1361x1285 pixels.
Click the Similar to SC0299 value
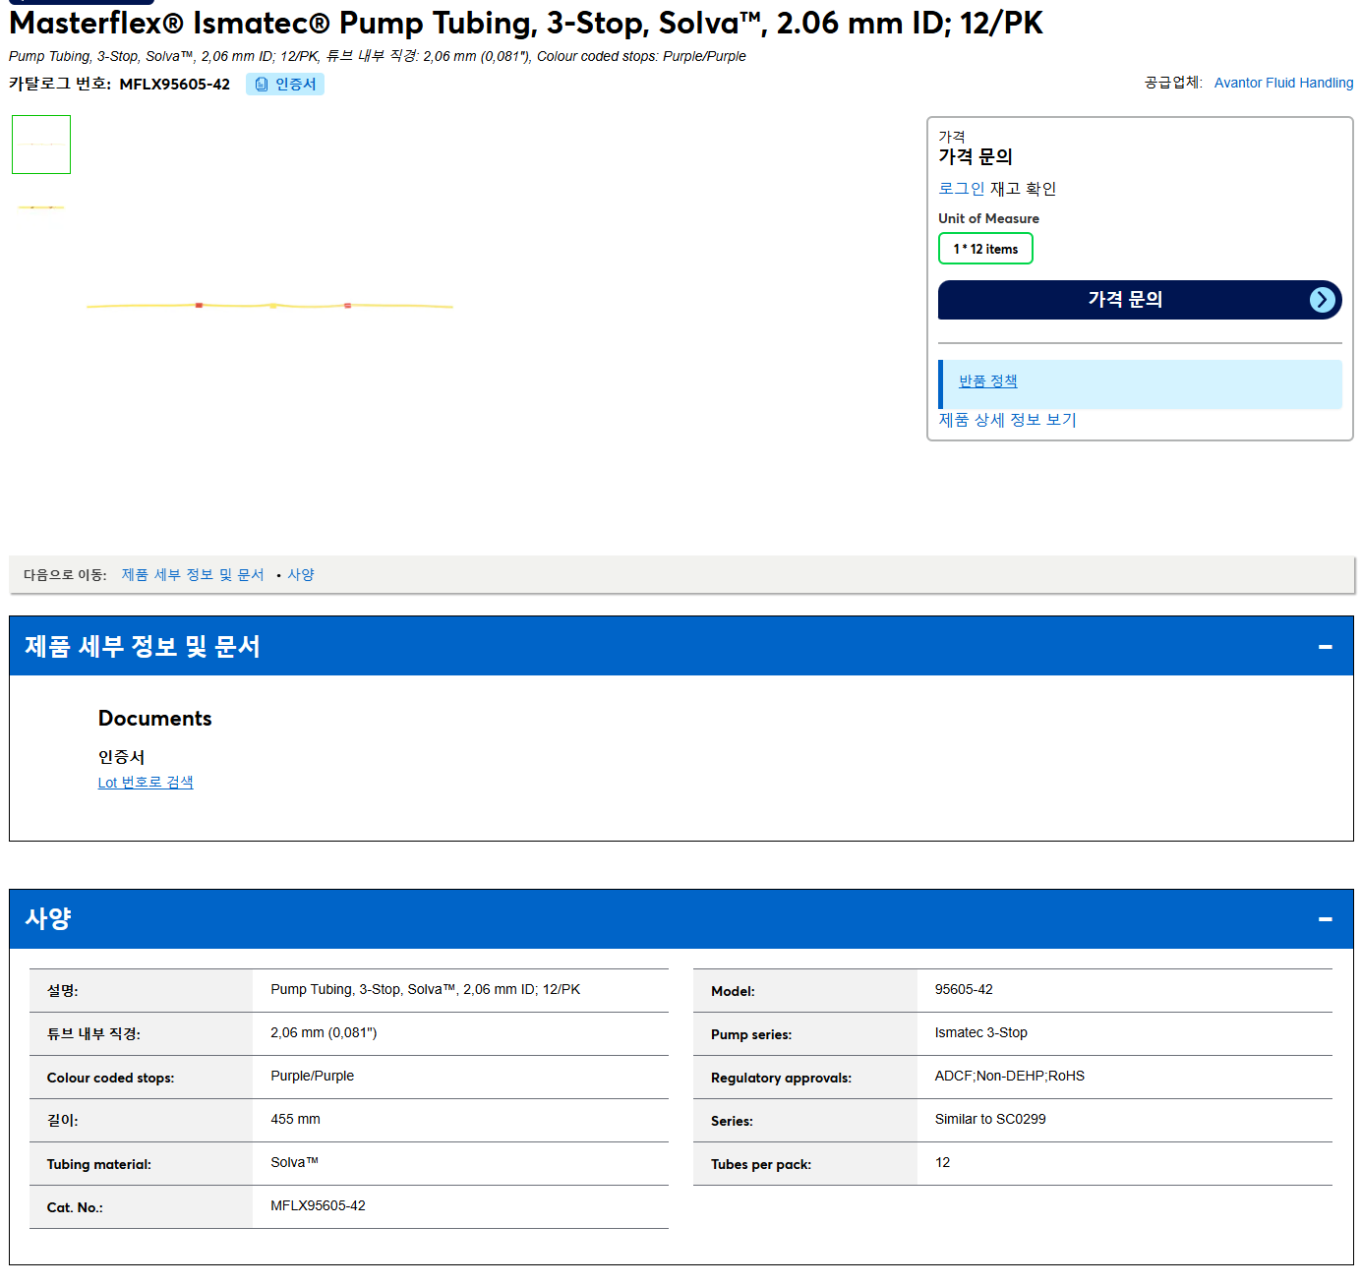[990, 1119]
